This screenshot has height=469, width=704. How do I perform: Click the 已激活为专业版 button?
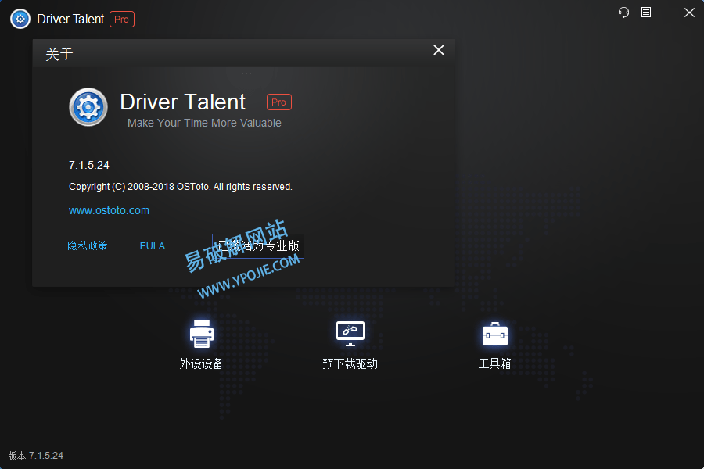tap(258, 246)
